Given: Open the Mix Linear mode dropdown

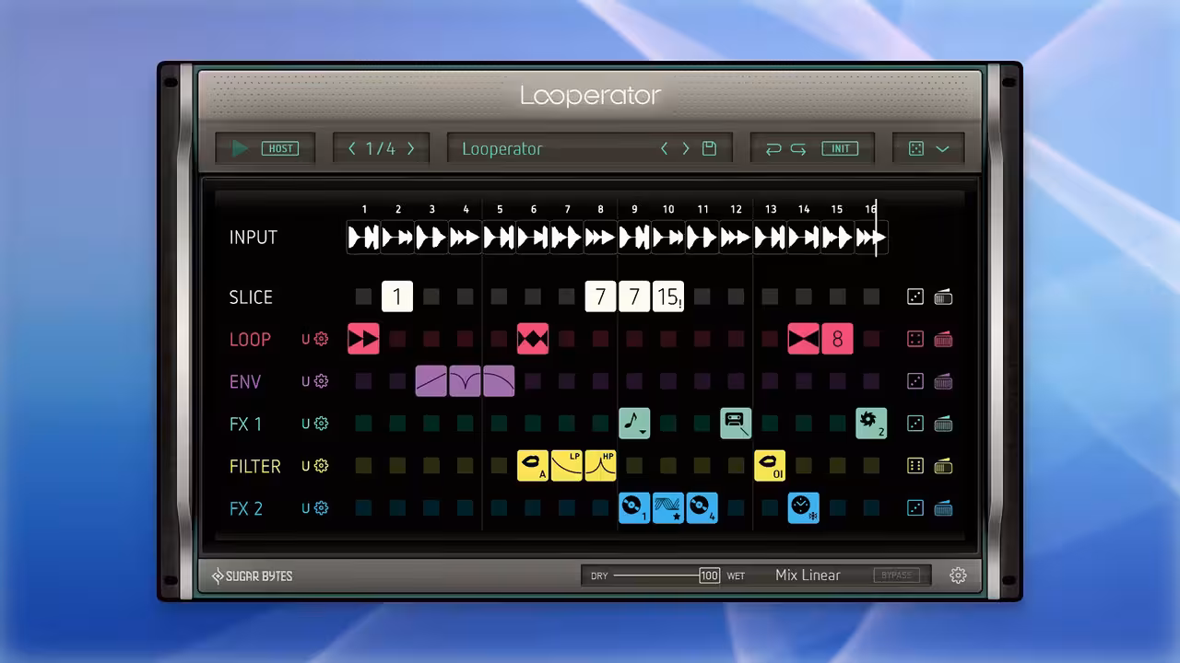Looking at the screenshot, I should (x=808, y=576).
